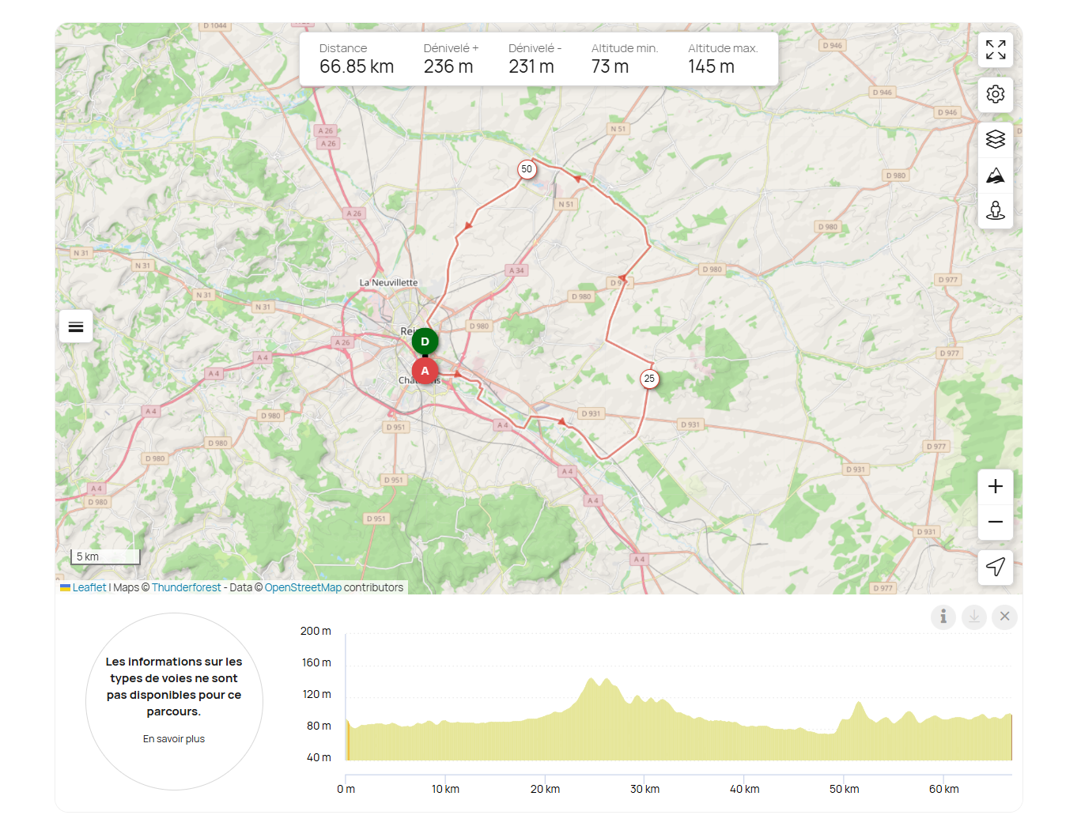Close the elevation profile panel
The width and height of the screenshot is (1081, 830).
tap(1004, 617)
